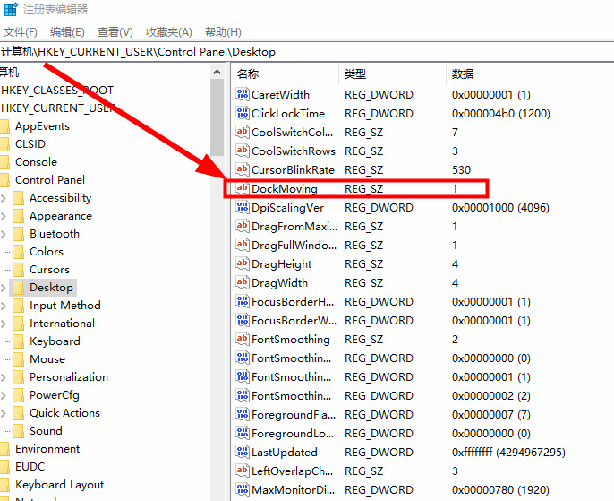Click the FontSmoothing string value icon

pyautogui.click(x=242, y=340)
